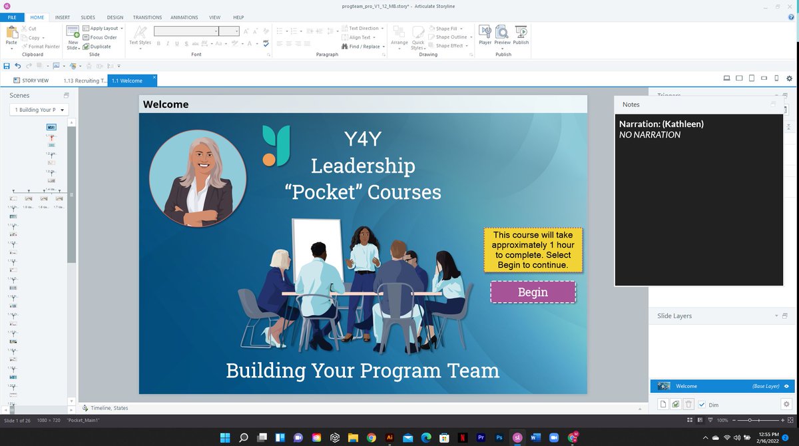Open the DESIGN ribbon tab
Screen dimensions: 799x446
pyautogui.click(x=115, y=17)
